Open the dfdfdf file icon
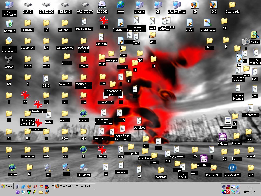 tap(190, 25)
